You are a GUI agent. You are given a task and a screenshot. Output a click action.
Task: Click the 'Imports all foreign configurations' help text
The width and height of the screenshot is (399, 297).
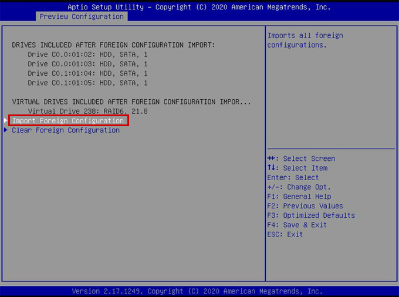pyautogui.click(x=305, y=41)
